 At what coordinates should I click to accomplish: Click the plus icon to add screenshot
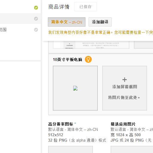[125, 80]
